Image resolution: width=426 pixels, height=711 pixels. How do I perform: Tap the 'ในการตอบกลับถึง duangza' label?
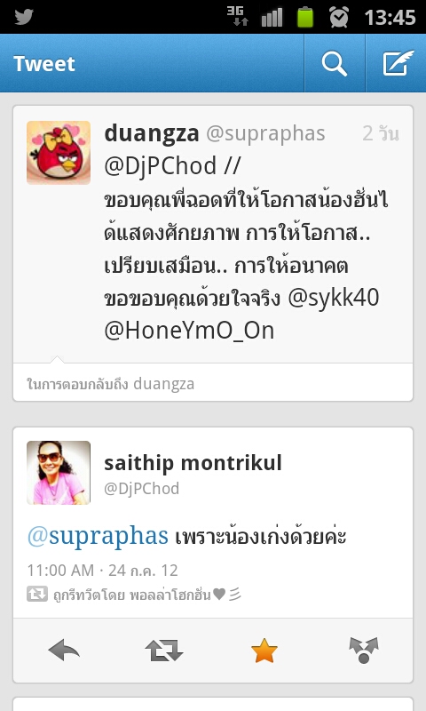tap(110, 384)
